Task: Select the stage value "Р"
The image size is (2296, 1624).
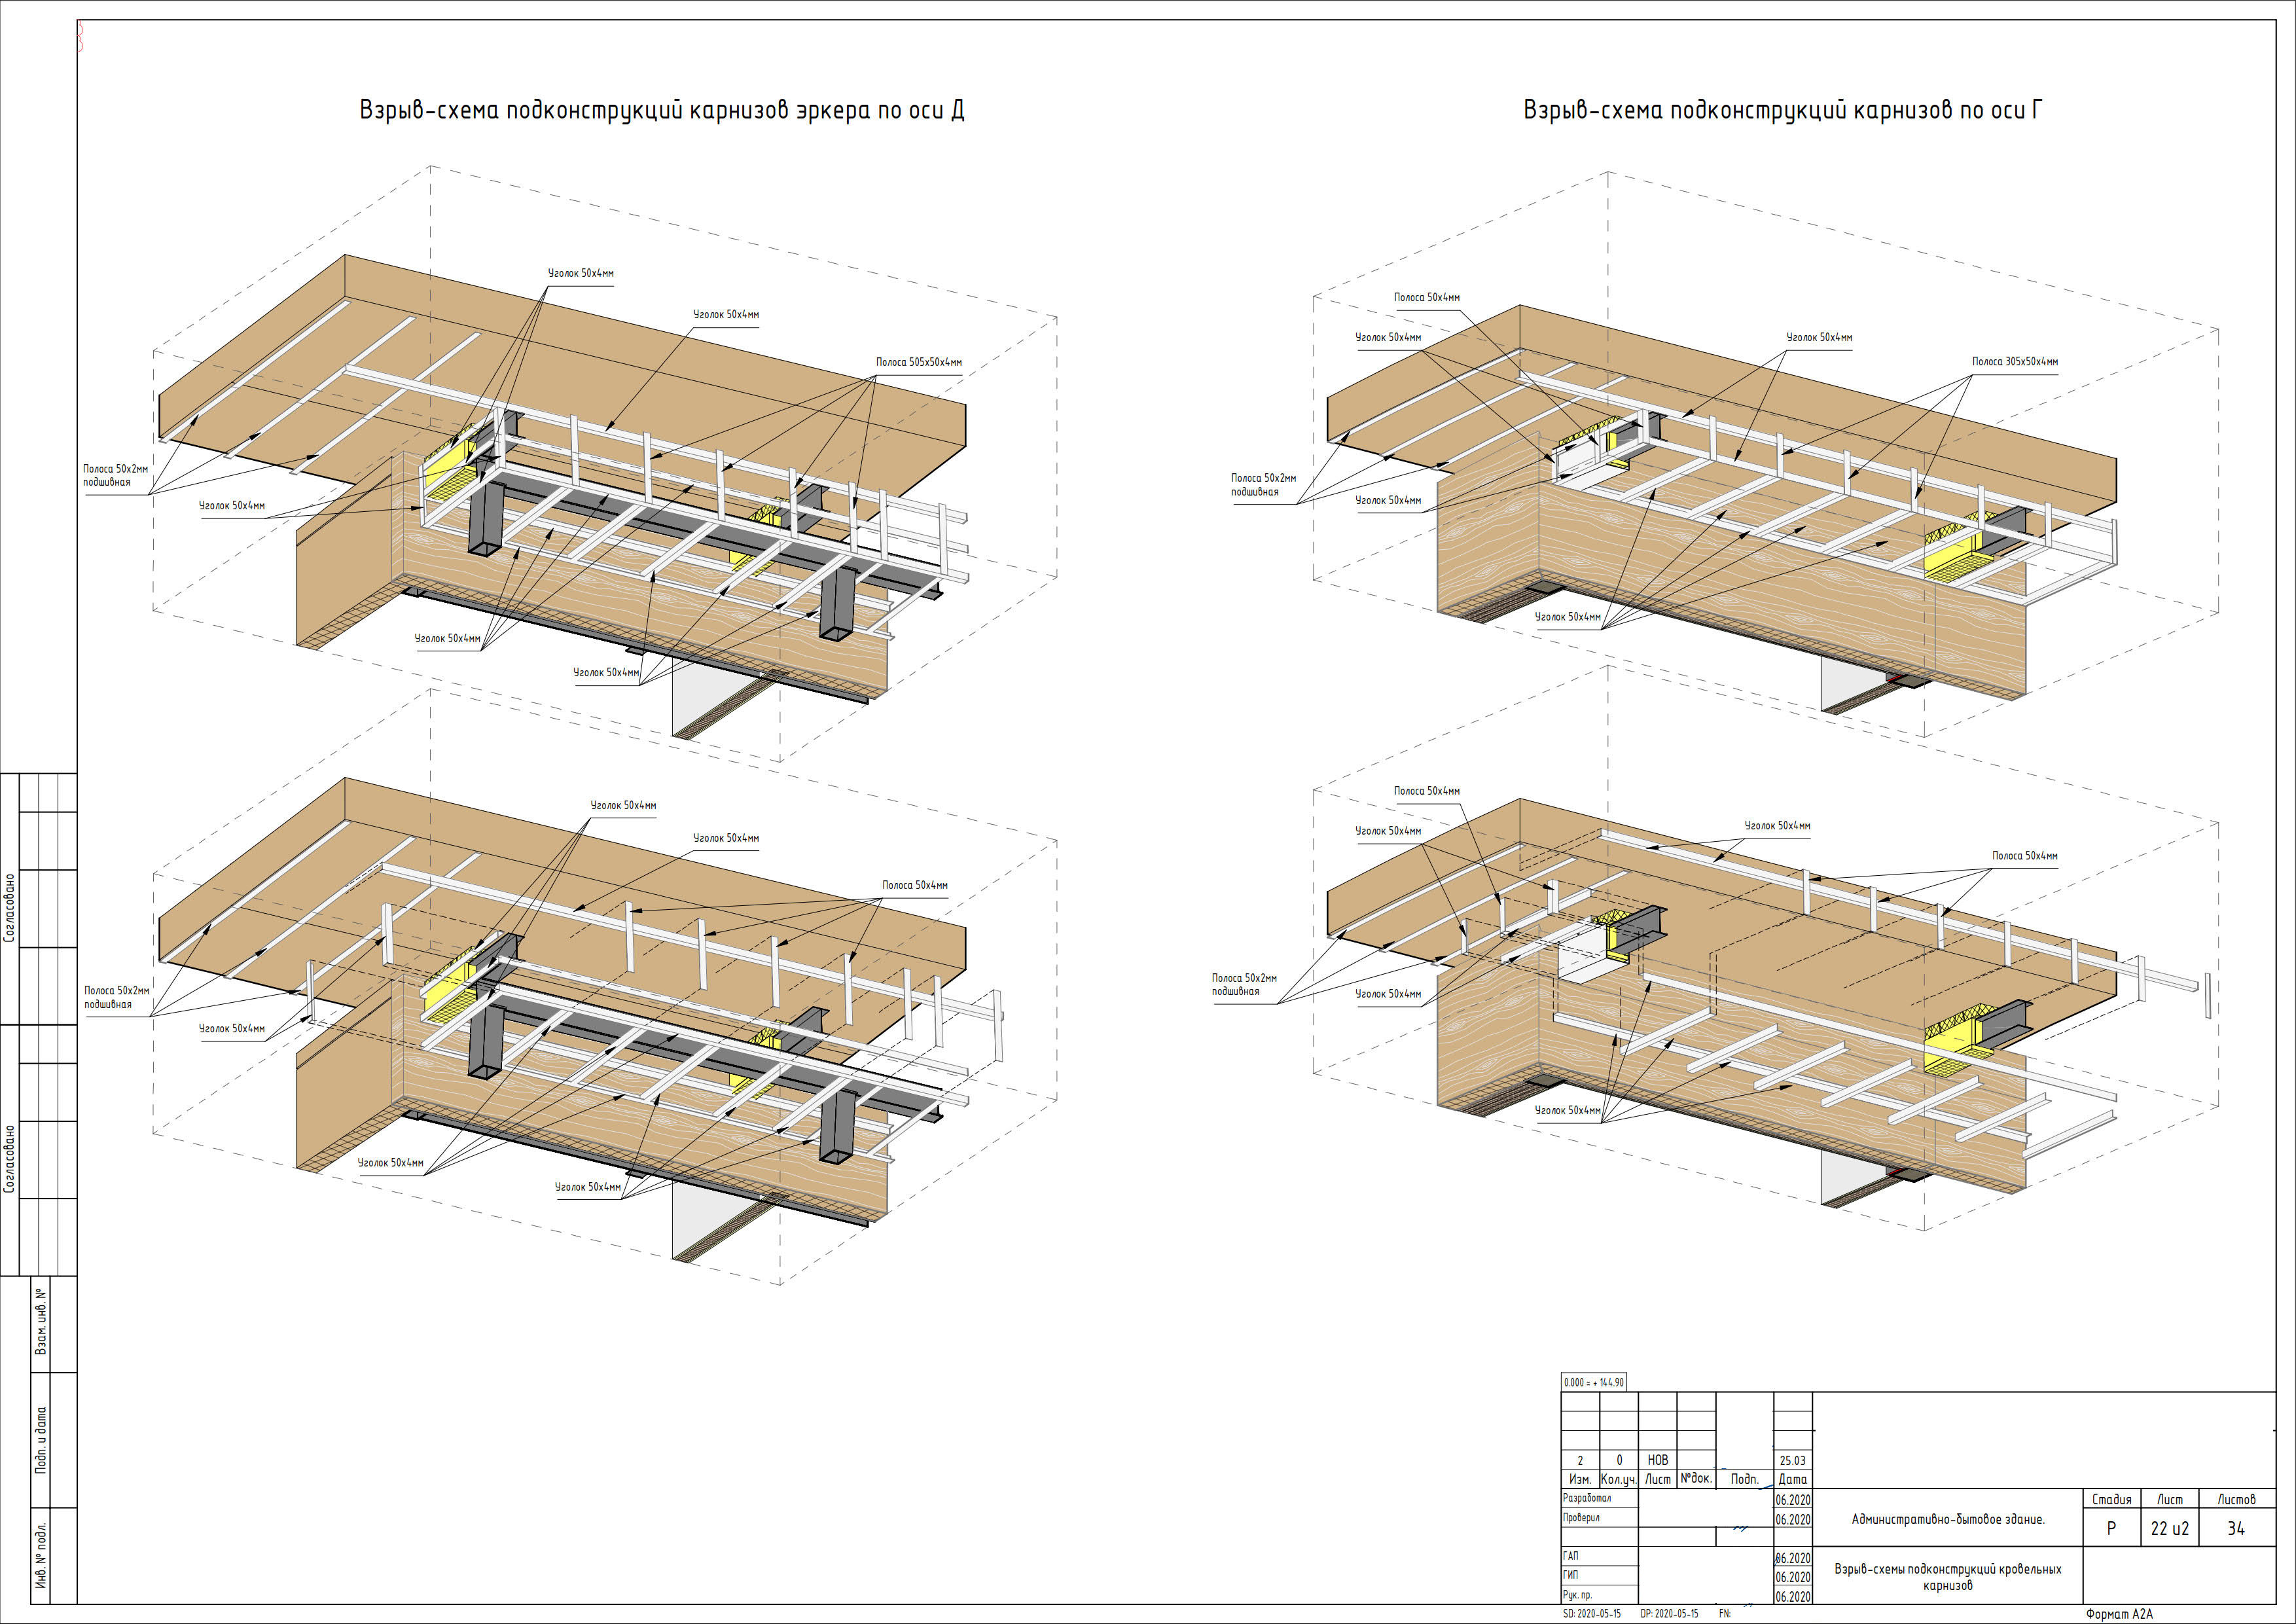Action: click(2111, 1528)
